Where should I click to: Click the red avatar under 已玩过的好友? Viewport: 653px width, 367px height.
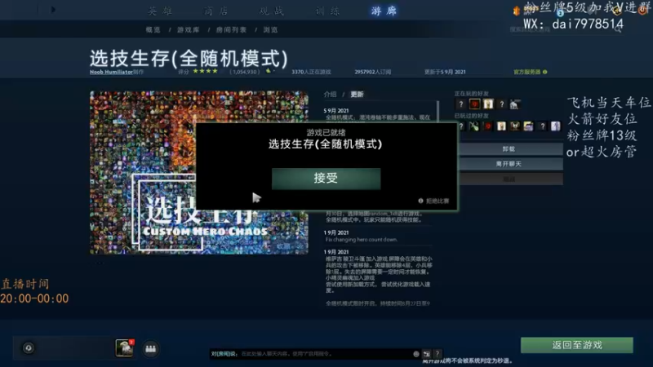[x=487, y=126]
